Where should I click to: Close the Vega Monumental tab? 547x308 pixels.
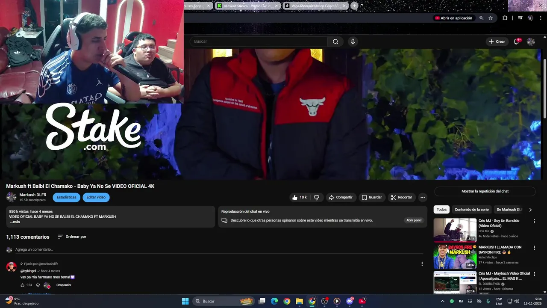[344, 6]
